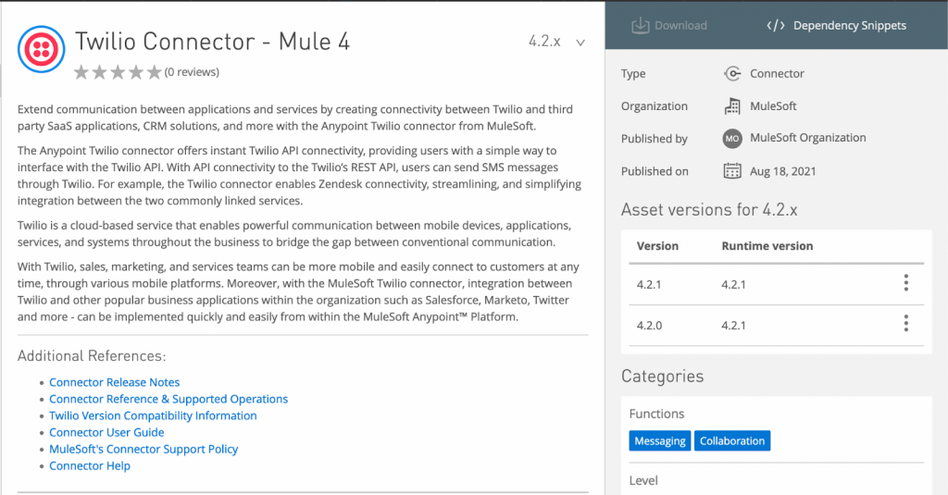Click version cell 4.2.0

[649, 325]
